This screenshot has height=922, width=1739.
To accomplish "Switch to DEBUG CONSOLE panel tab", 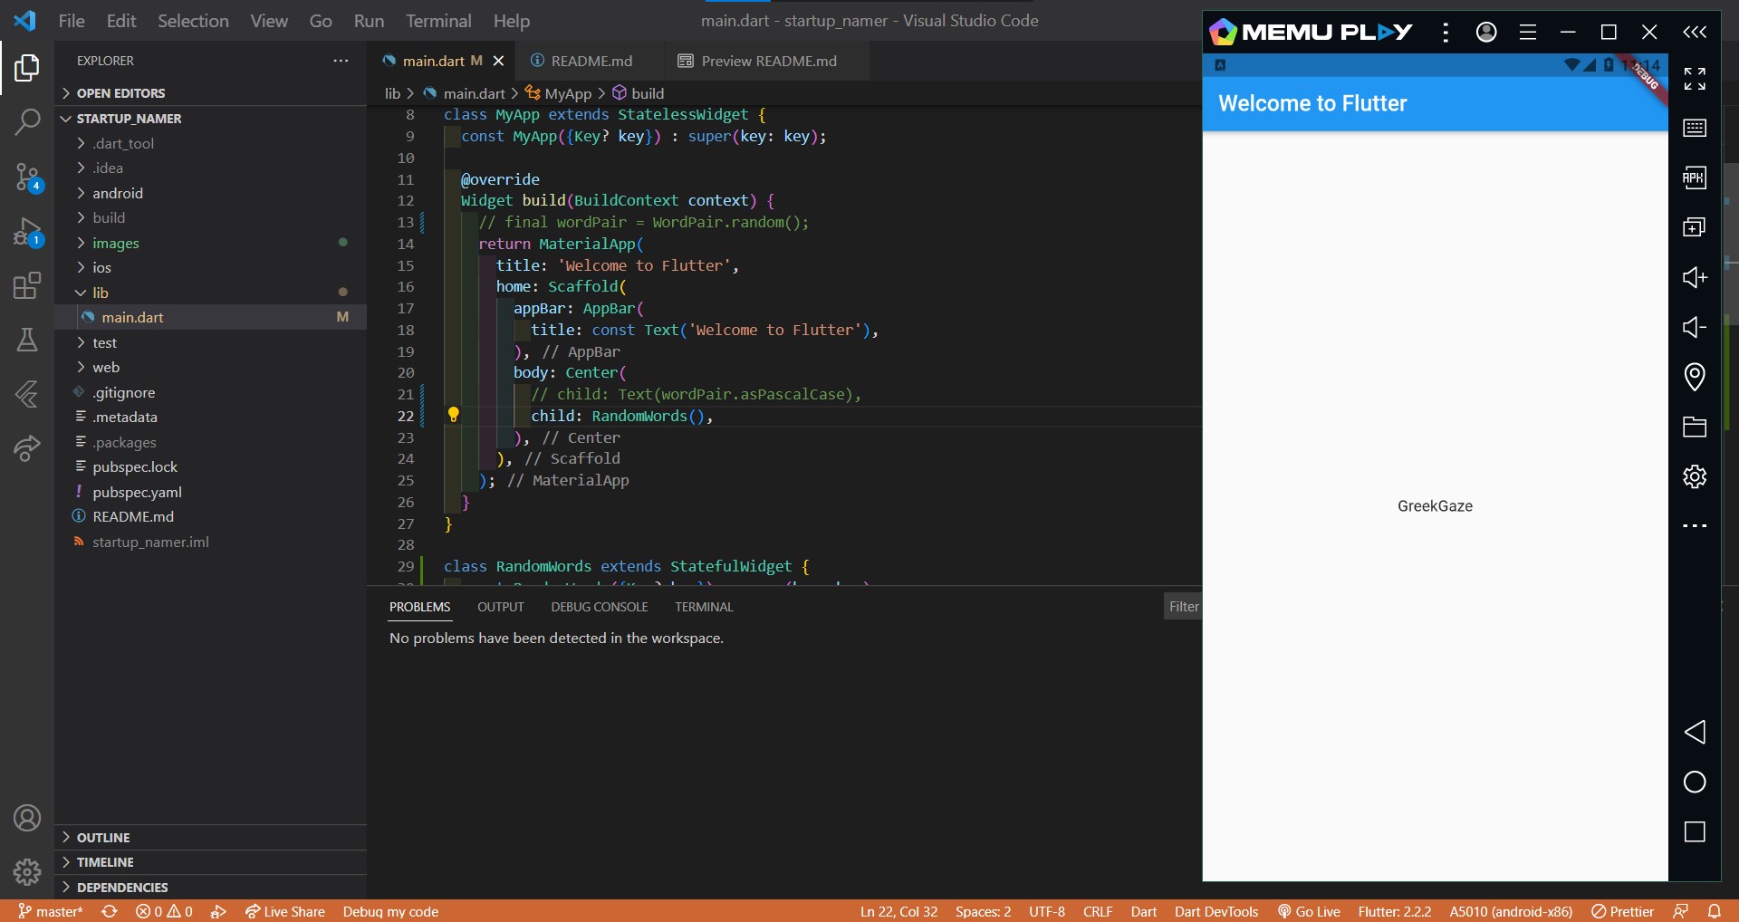I will (x=600, y=607).
